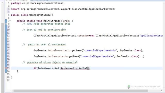Click println on line 23

click(81, 68)
